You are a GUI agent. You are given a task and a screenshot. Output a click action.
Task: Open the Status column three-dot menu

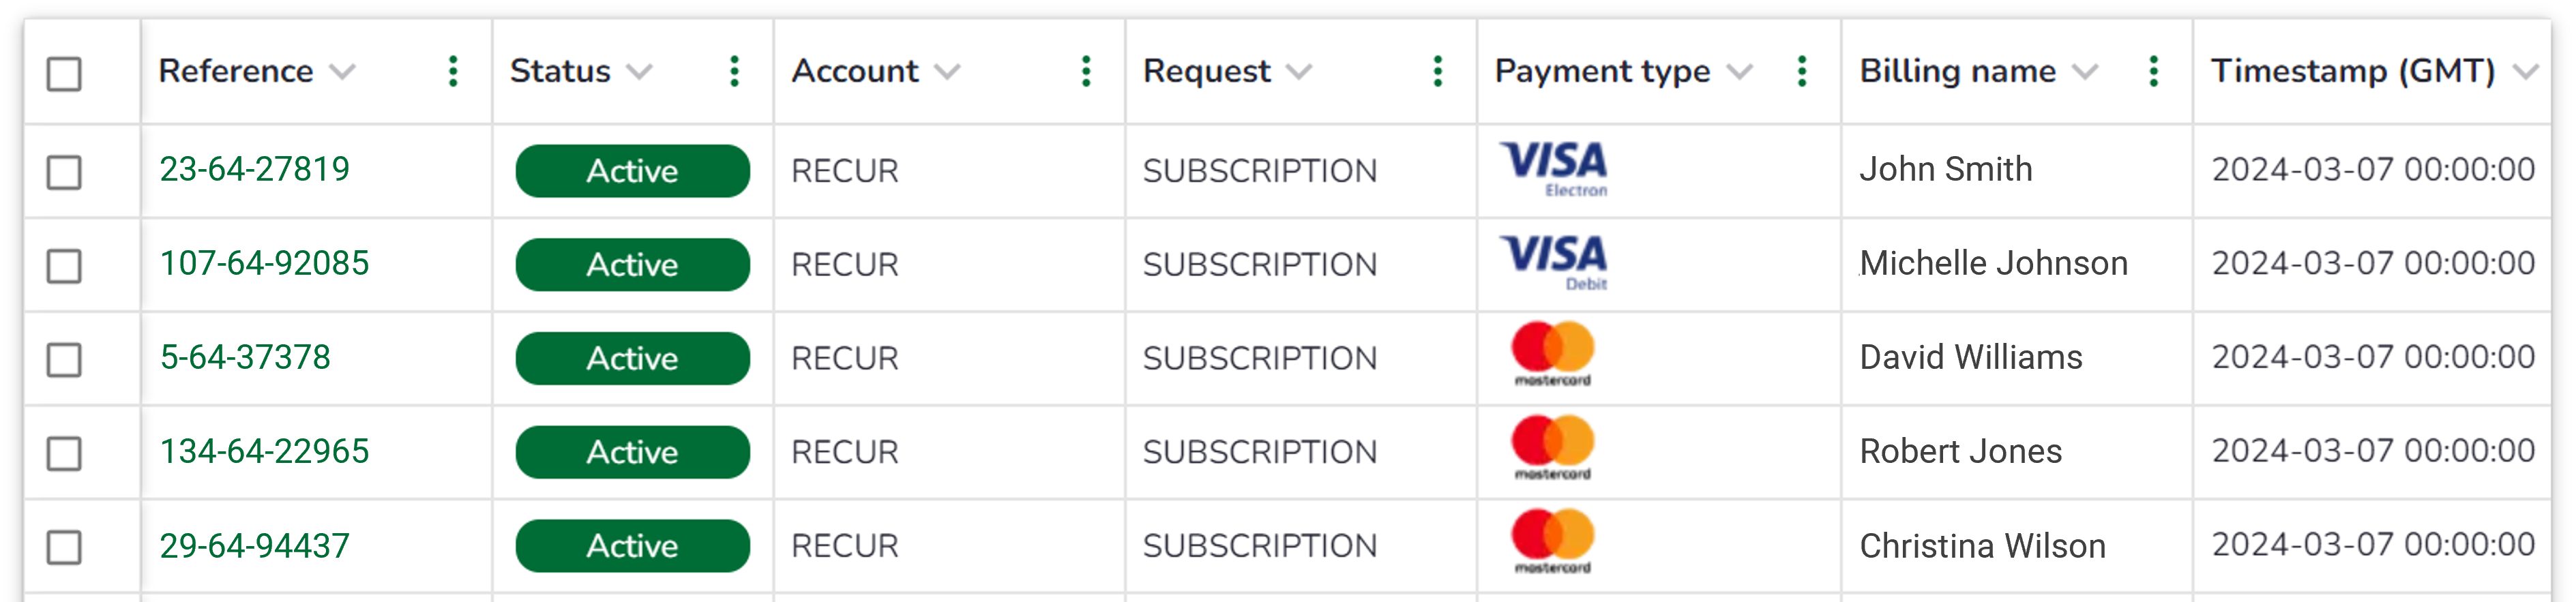pyautogui.click(x=734, y=71)
